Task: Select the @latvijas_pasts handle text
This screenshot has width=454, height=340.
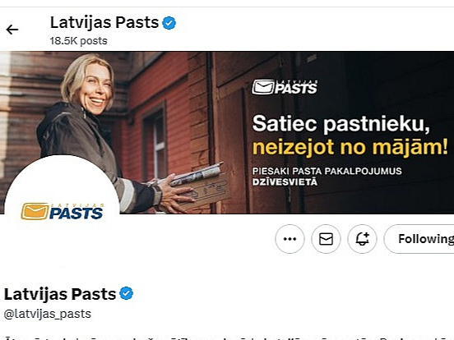Action: click(48, 314)
